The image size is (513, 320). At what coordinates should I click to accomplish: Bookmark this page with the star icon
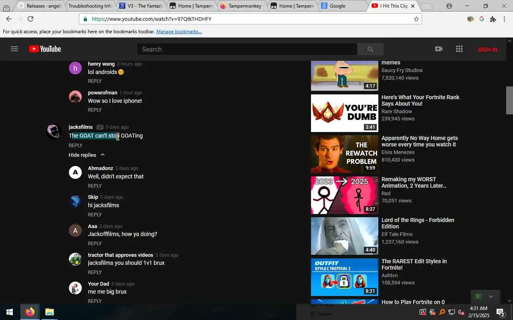pyautogui.click(x=416, y=19)
